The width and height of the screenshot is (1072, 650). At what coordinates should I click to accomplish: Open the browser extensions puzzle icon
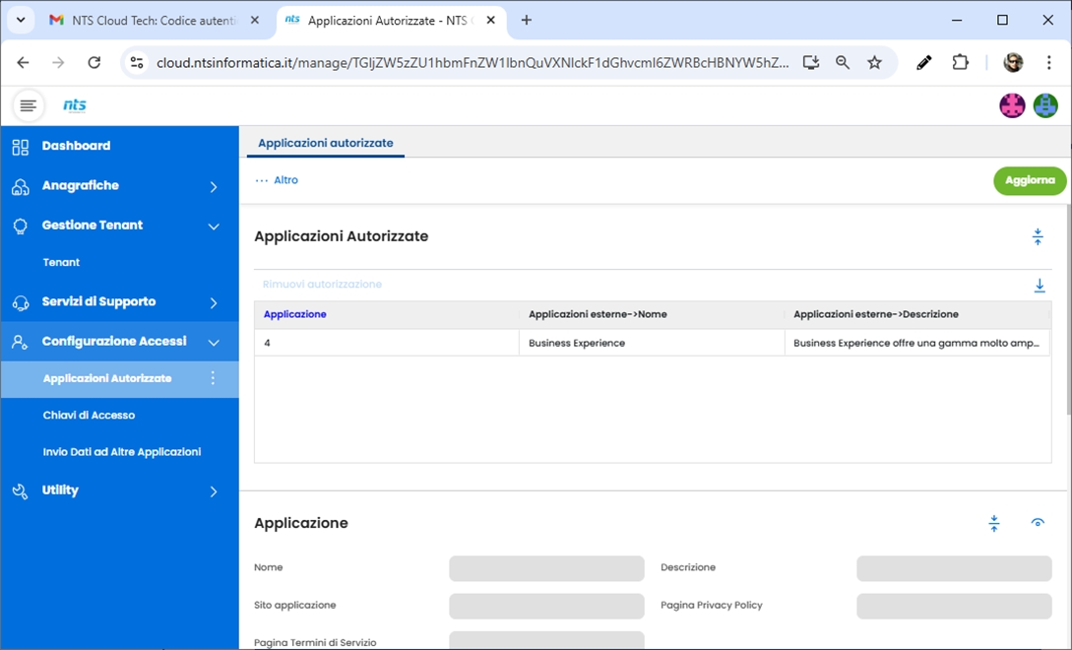pyautogui.click(x=960, y=62)
